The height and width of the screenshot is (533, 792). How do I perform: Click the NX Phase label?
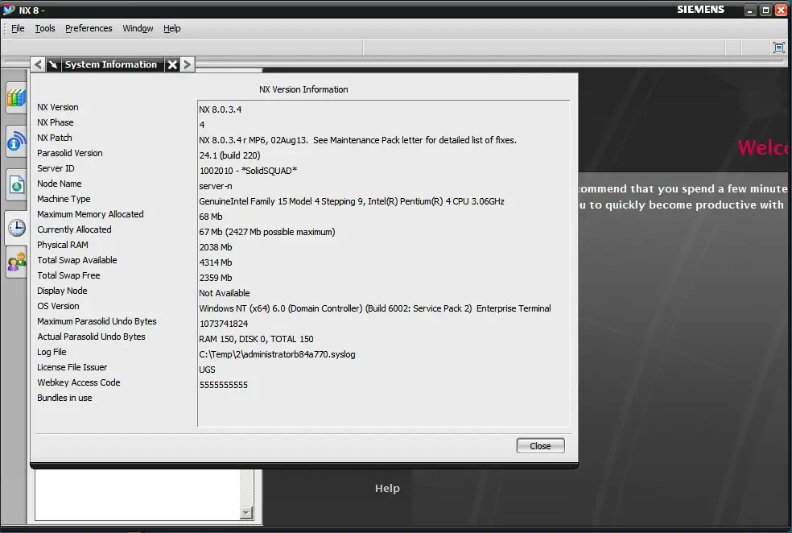(55, 122)
